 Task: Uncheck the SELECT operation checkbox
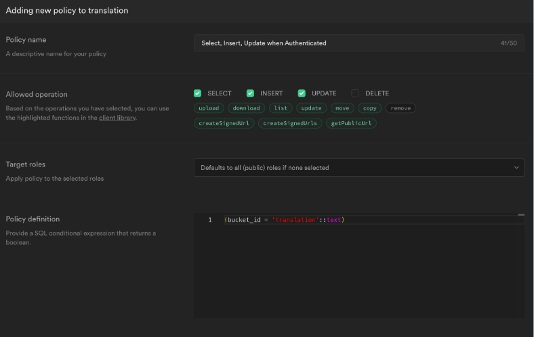coord(198,93)
